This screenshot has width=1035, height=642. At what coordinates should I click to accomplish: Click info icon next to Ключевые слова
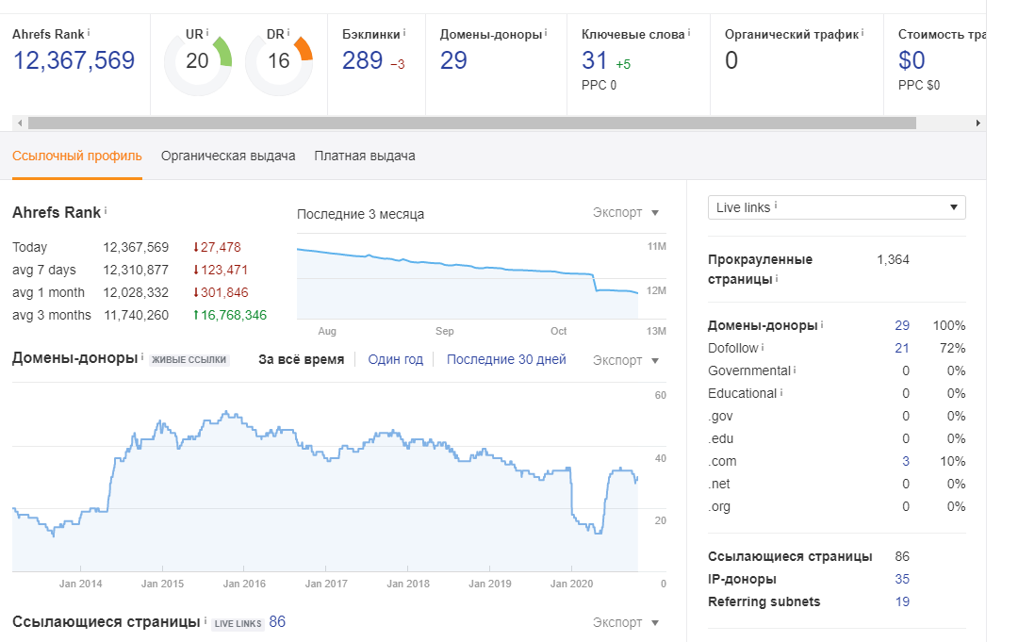[689, 32]
